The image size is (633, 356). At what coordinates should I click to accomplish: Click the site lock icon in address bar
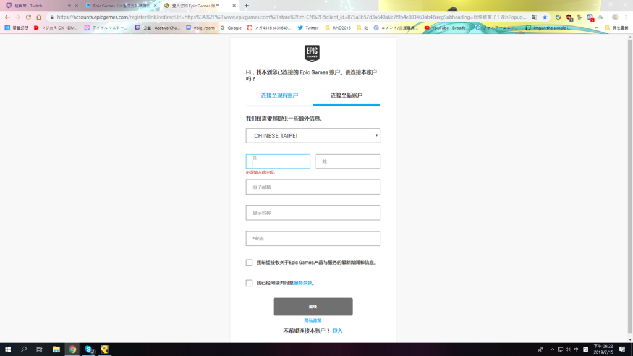click(x=52, y=17)
